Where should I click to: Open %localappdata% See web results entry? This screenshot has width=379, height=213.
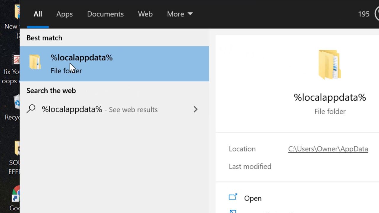click(114, 109)
